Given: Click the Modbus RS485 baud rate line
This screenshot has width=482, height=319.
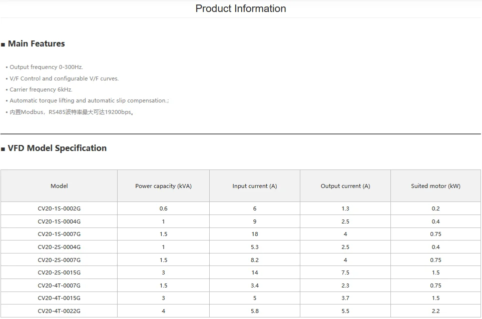Looking at the screenshot, I should 72,112.
